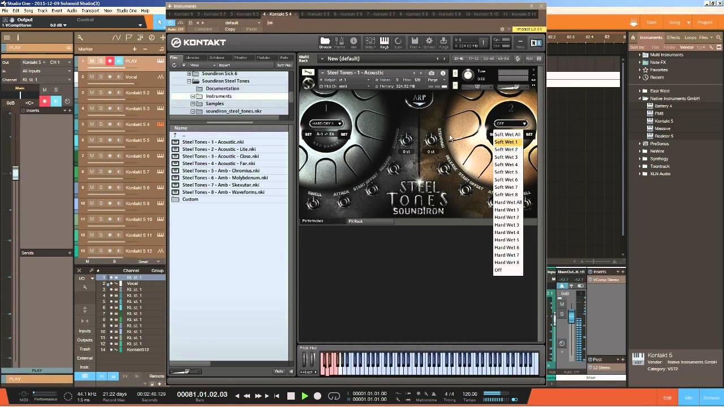Image resolution: width=724 pixels, height=407 pixels.
Task: Click the Kontakt Master editor icon
Action: click(x=339, y=42)
